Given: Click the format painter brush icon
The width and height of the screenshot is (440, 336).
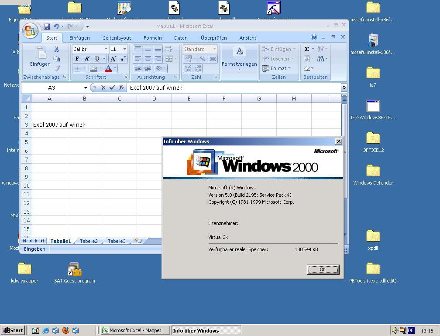Looking at the screenshot, I should coord(57,68).
